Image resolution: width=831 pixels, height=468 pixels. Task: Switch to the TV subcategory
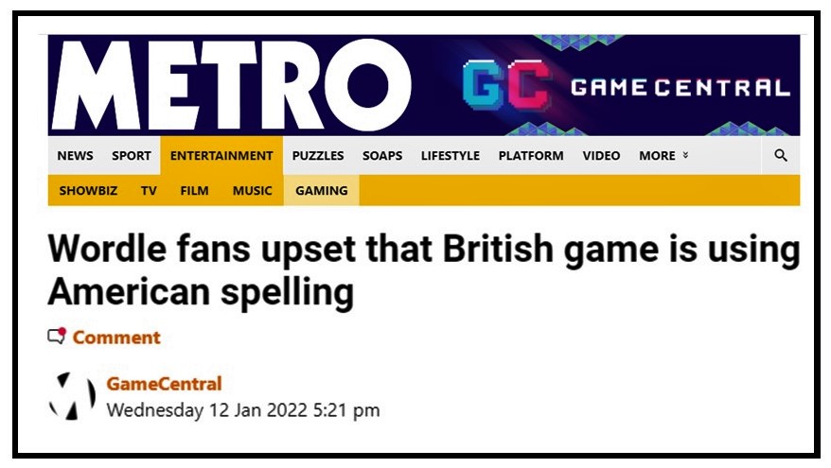[149, 191]
